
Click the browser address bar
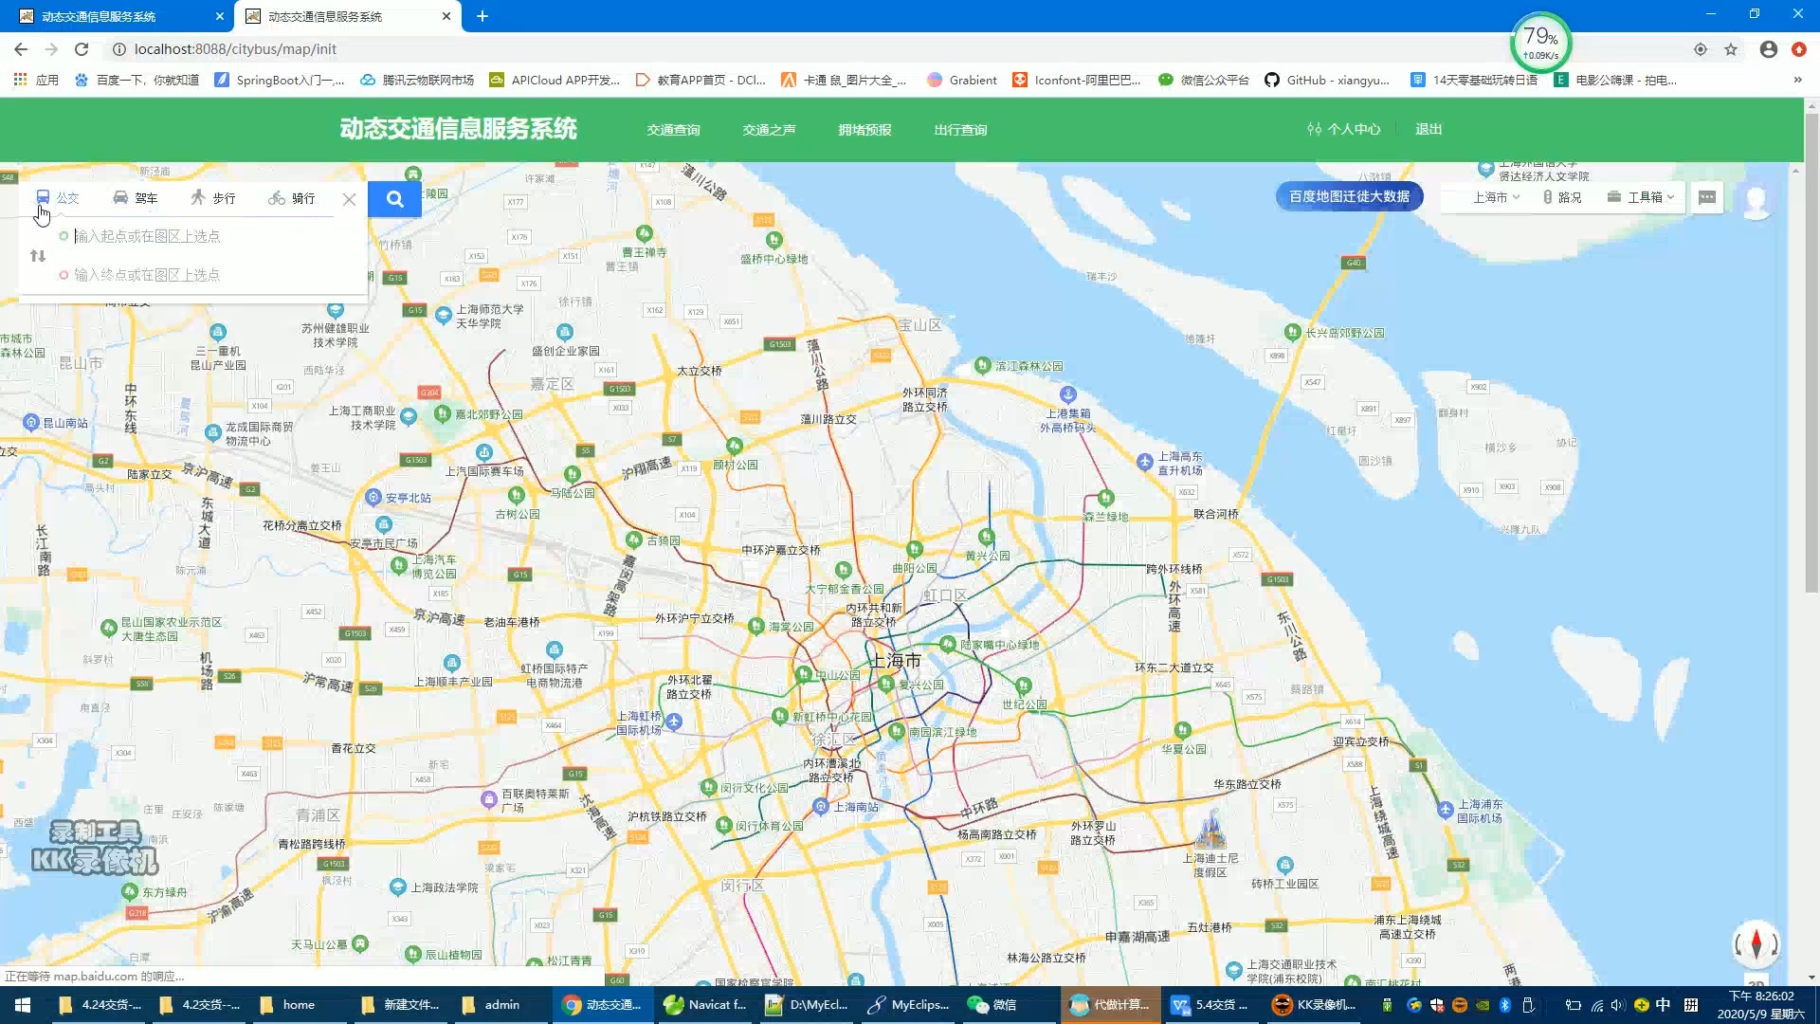coord(891,49)
